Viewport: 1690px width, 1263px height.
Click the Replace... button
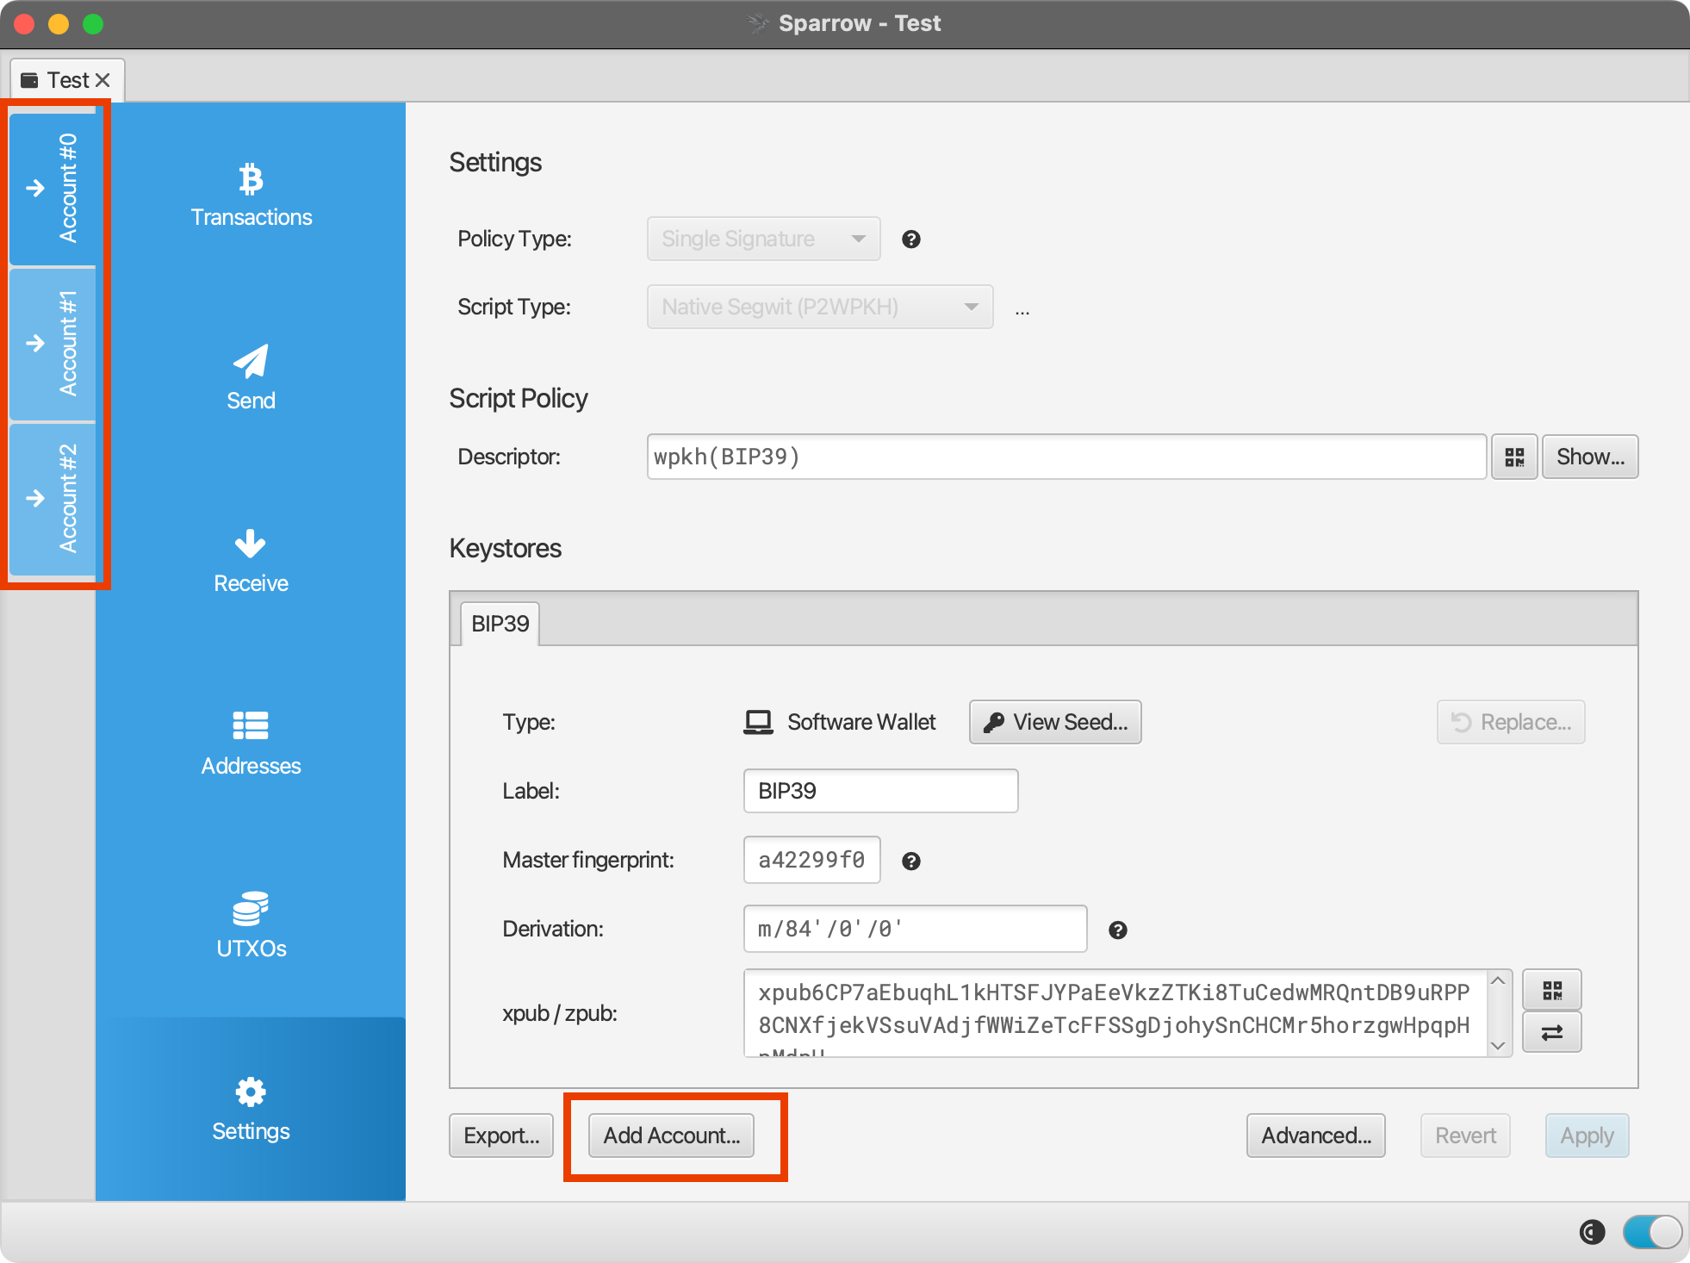pyautogui.click(x=1511, y=722)
